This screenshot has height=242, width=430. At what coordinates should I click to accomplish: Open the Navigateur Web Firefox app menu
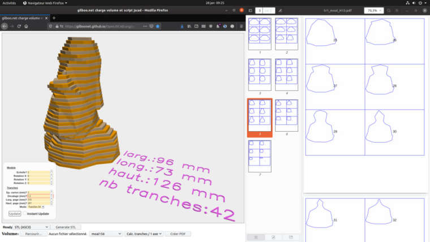(x=45, y=3)
